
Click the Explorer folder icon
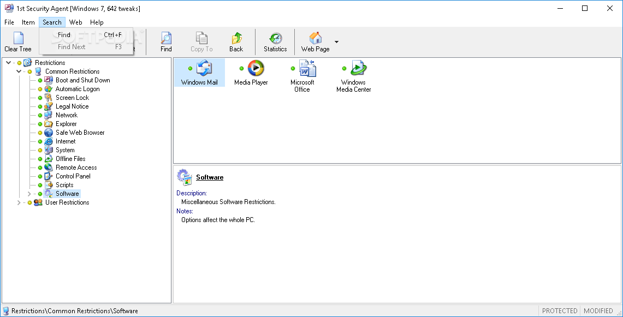49,124
